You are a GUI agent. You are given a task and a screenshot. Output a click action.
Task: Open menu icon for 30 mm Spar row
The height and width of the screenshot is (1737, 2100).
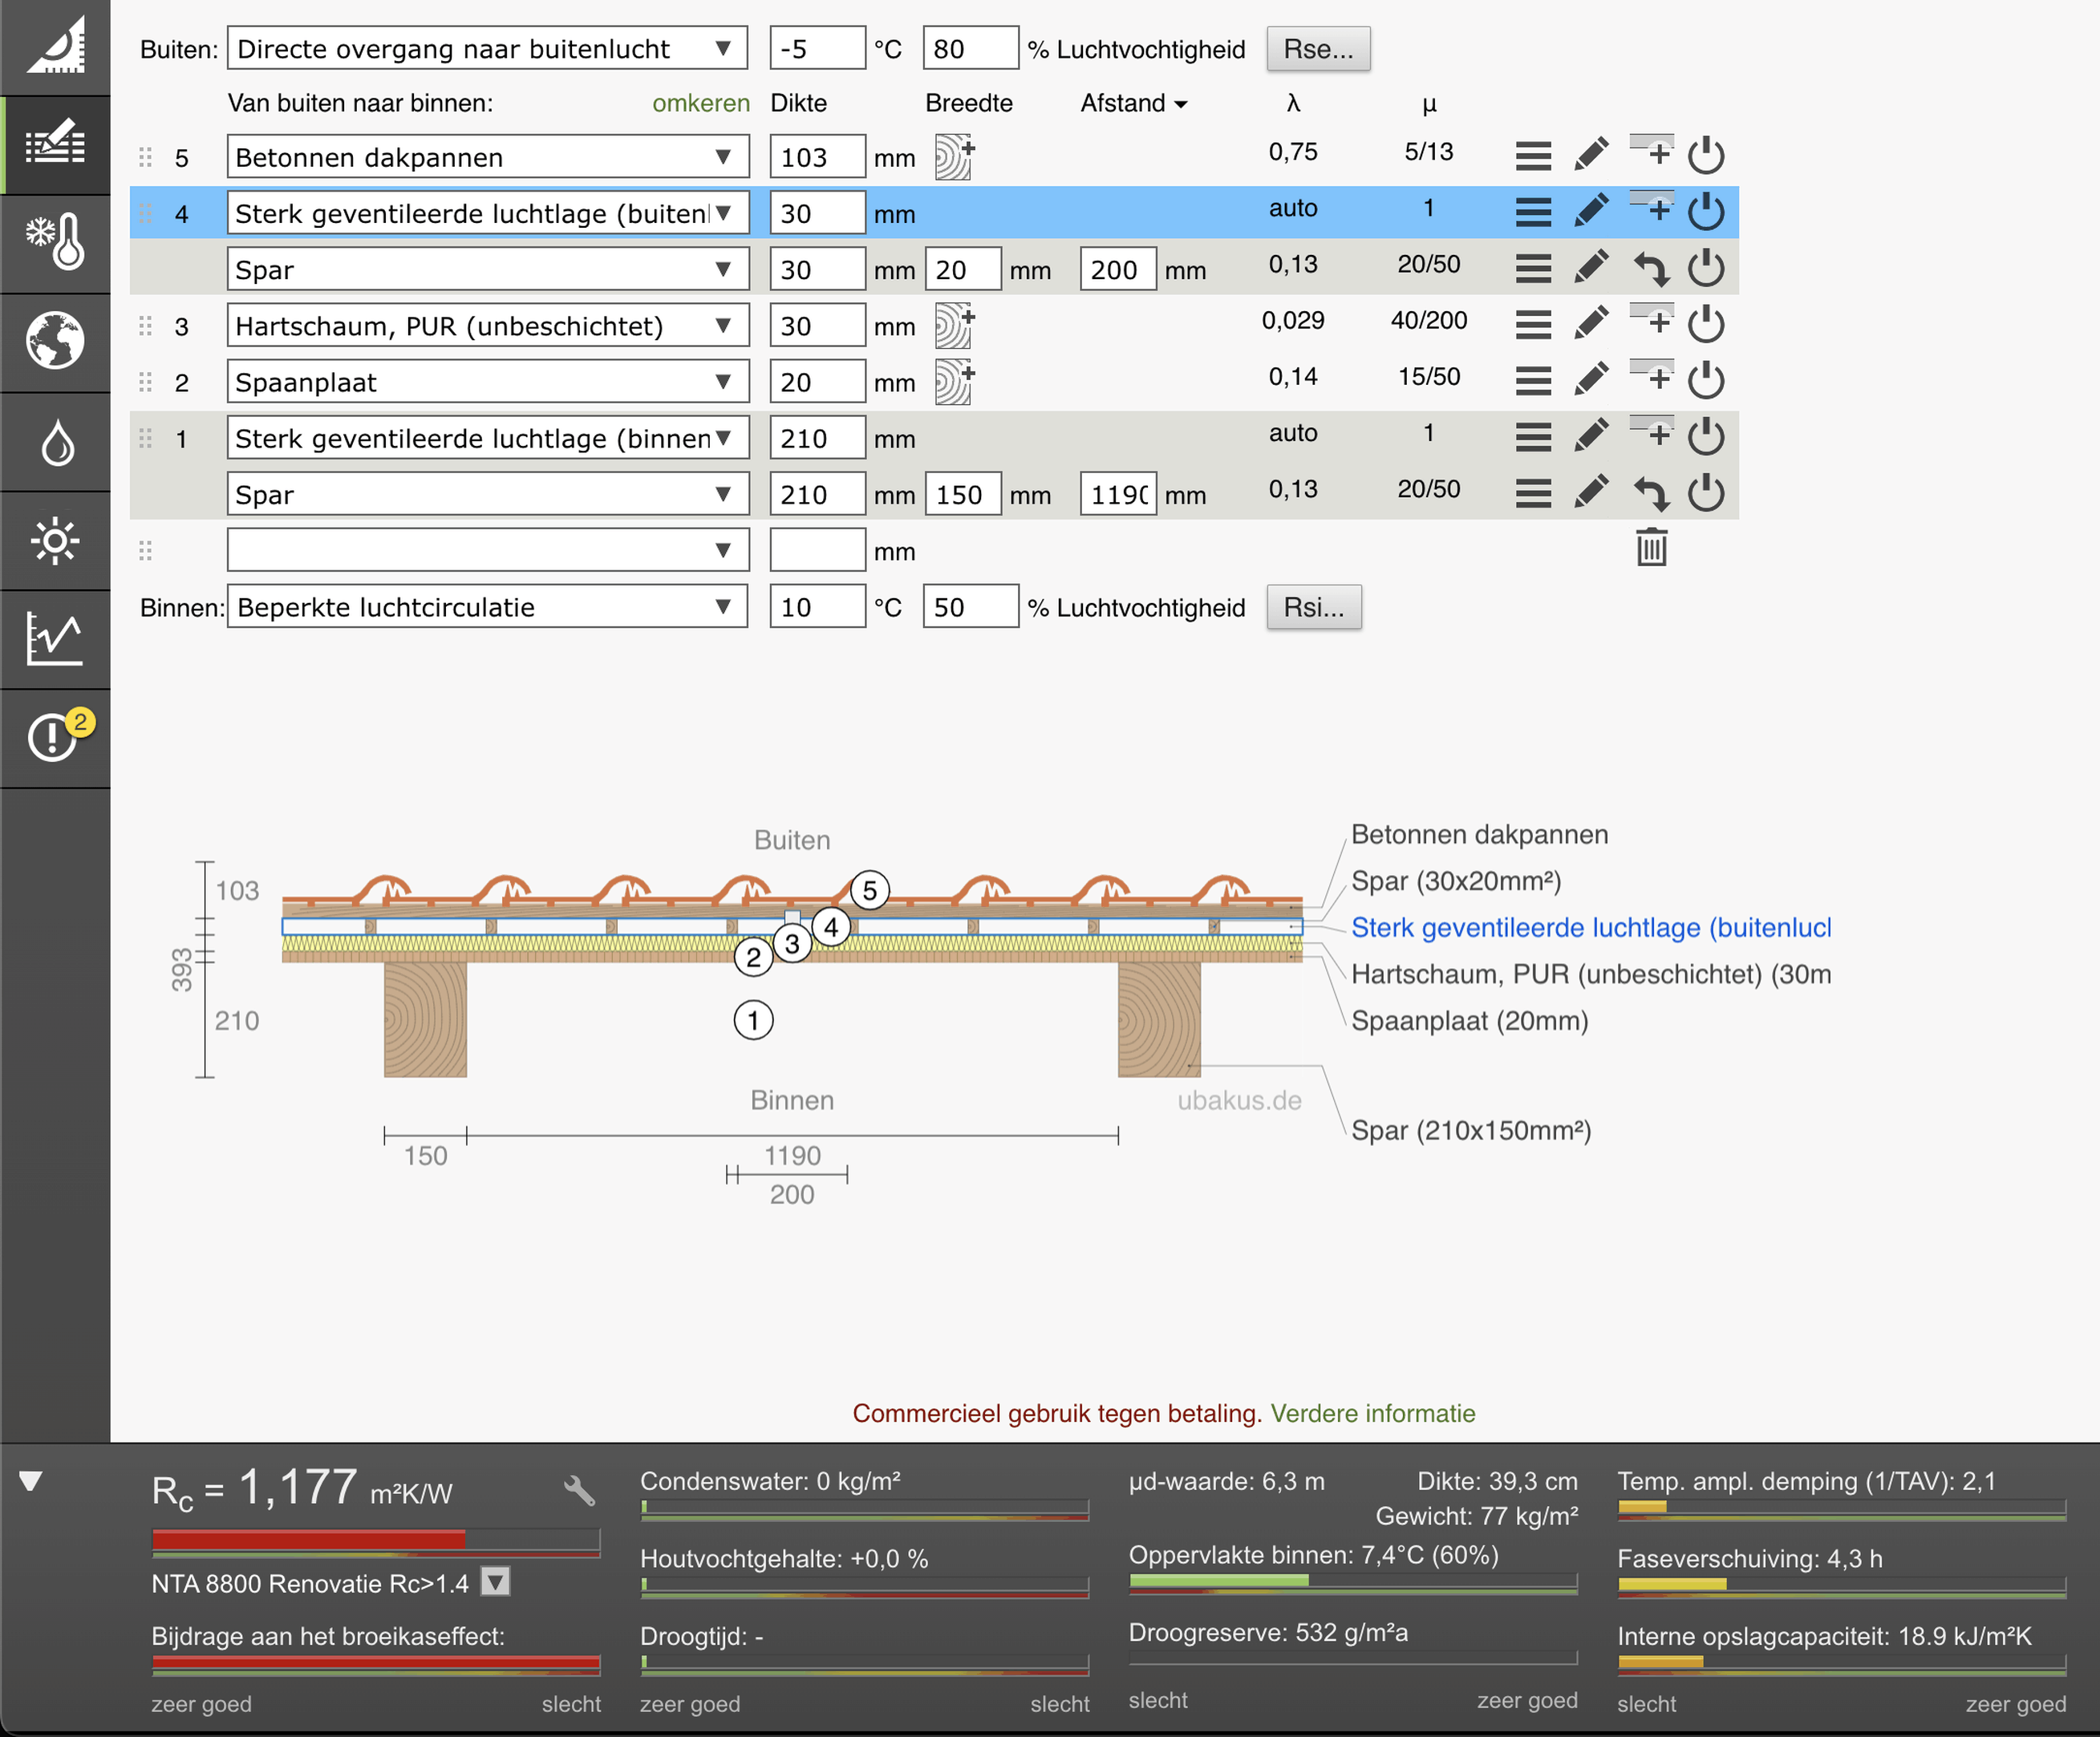(x=1533, y=268)
